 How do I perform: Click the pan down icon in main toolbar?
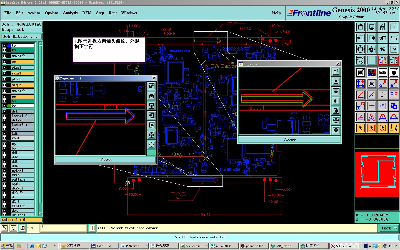[372, 27]
